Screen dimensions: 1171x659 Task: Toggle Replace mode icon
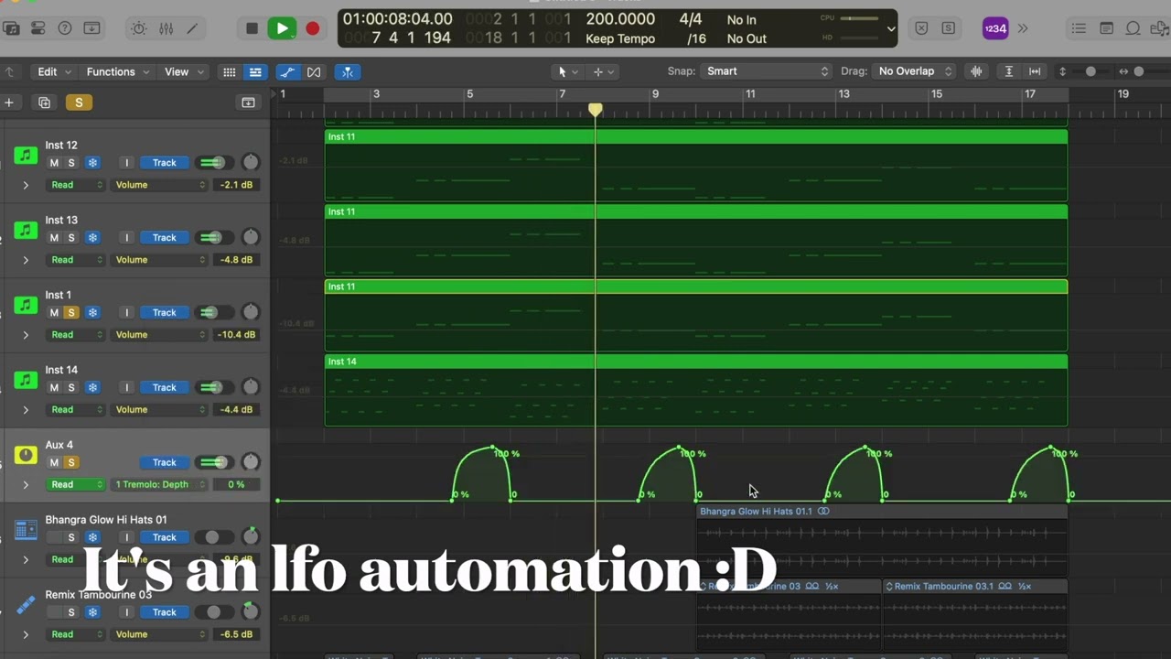(x=921, y=28)
